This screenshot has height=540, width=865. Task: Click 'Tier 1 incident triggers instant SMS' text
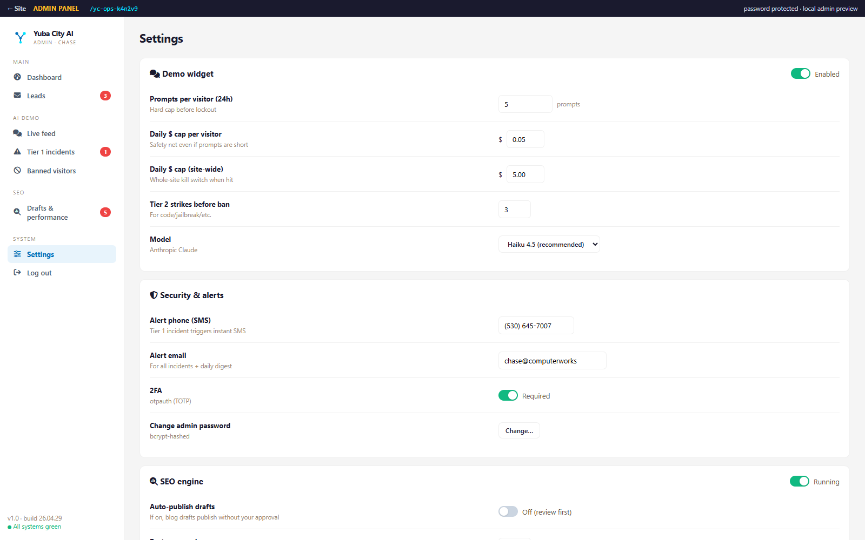(198, 331)
